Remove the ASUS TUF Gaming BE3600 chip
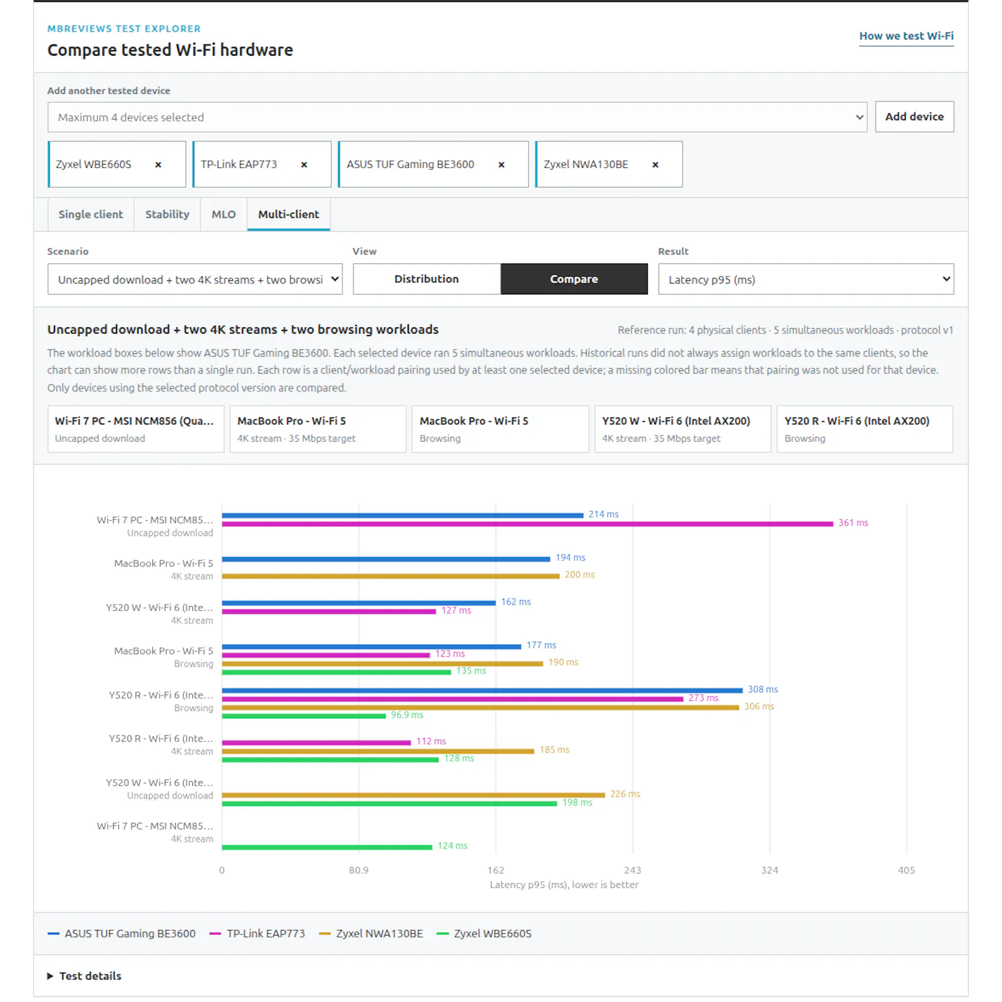This screenshot has width=1002, height=1002. pyautogui.click(x=501, y=165)
